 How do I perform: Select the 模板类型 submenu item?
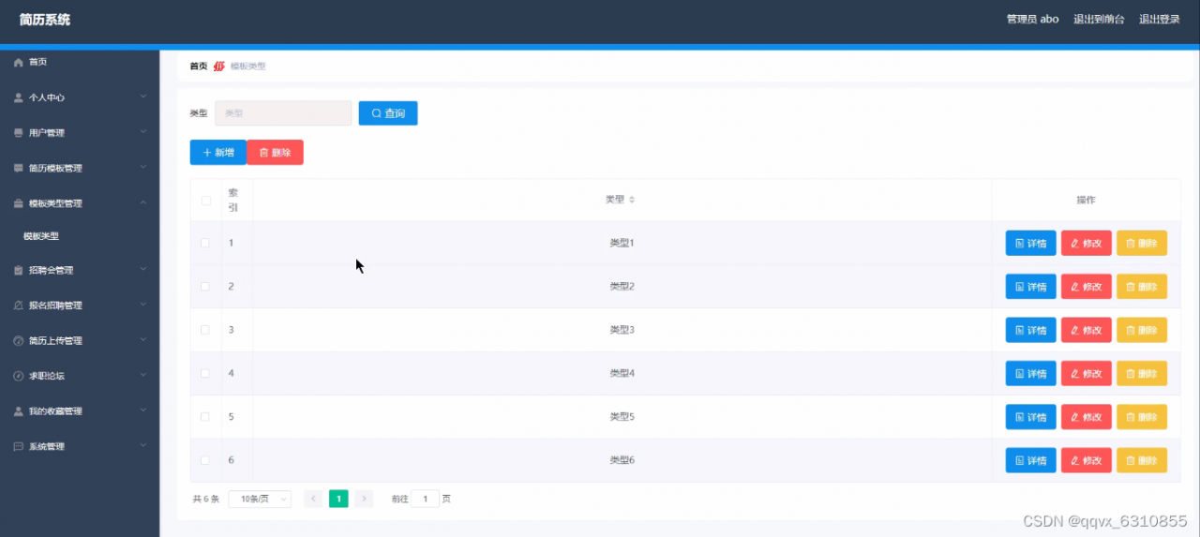coord(80,236)
